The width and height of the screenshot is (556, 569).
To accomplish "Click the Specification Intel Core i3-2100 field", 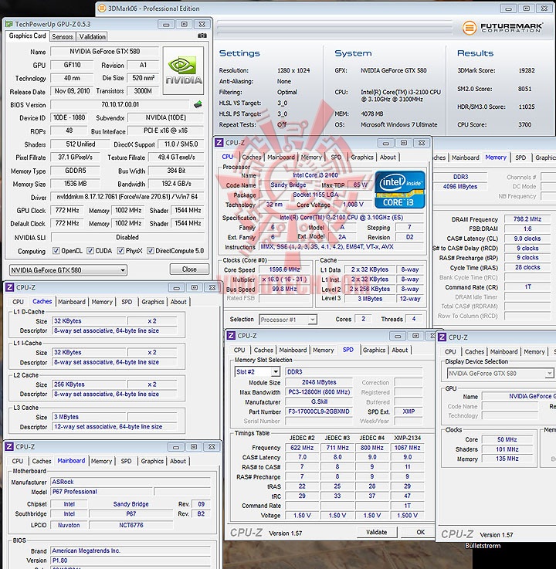I will 341,218.
